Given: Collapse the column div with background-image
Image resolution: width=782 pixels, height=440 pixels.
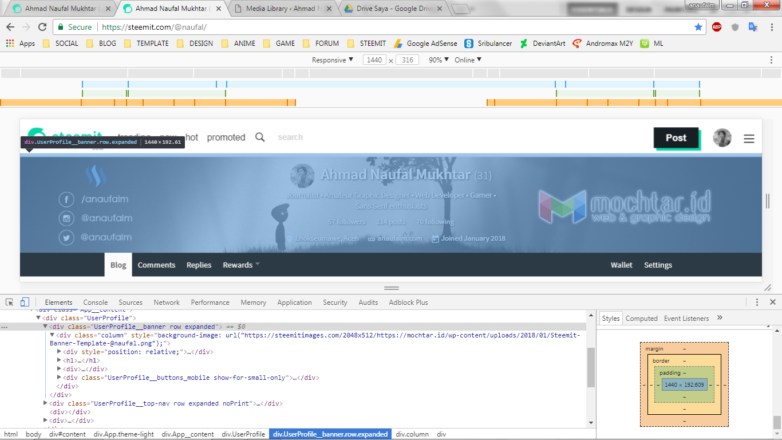Looking at the screenshot, I should [x=53, y=335].
